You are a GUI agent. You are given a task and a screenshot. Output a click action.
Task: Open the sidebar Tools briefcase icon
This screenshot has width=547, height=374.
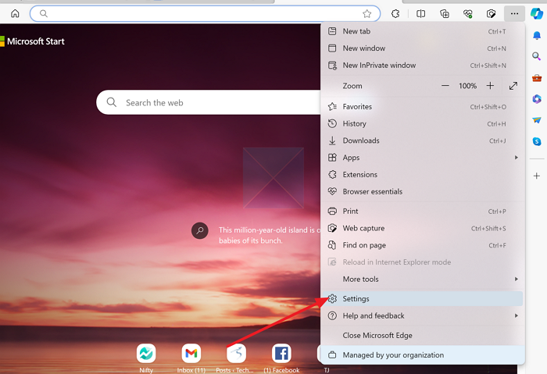point(537,78)
